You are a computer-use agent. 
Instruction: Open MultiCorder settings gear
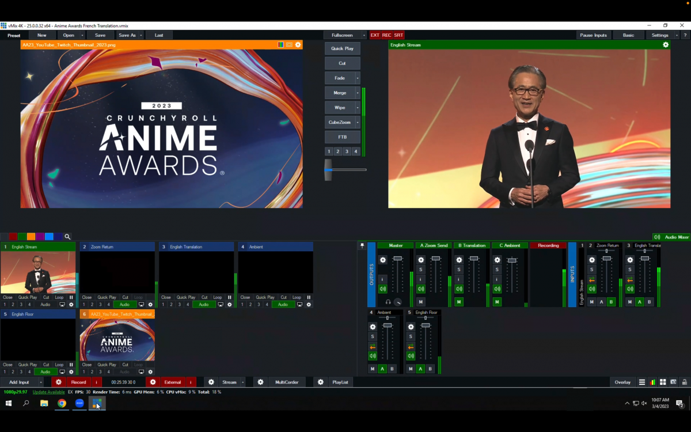pyautogui.click(x=261, y=382)
